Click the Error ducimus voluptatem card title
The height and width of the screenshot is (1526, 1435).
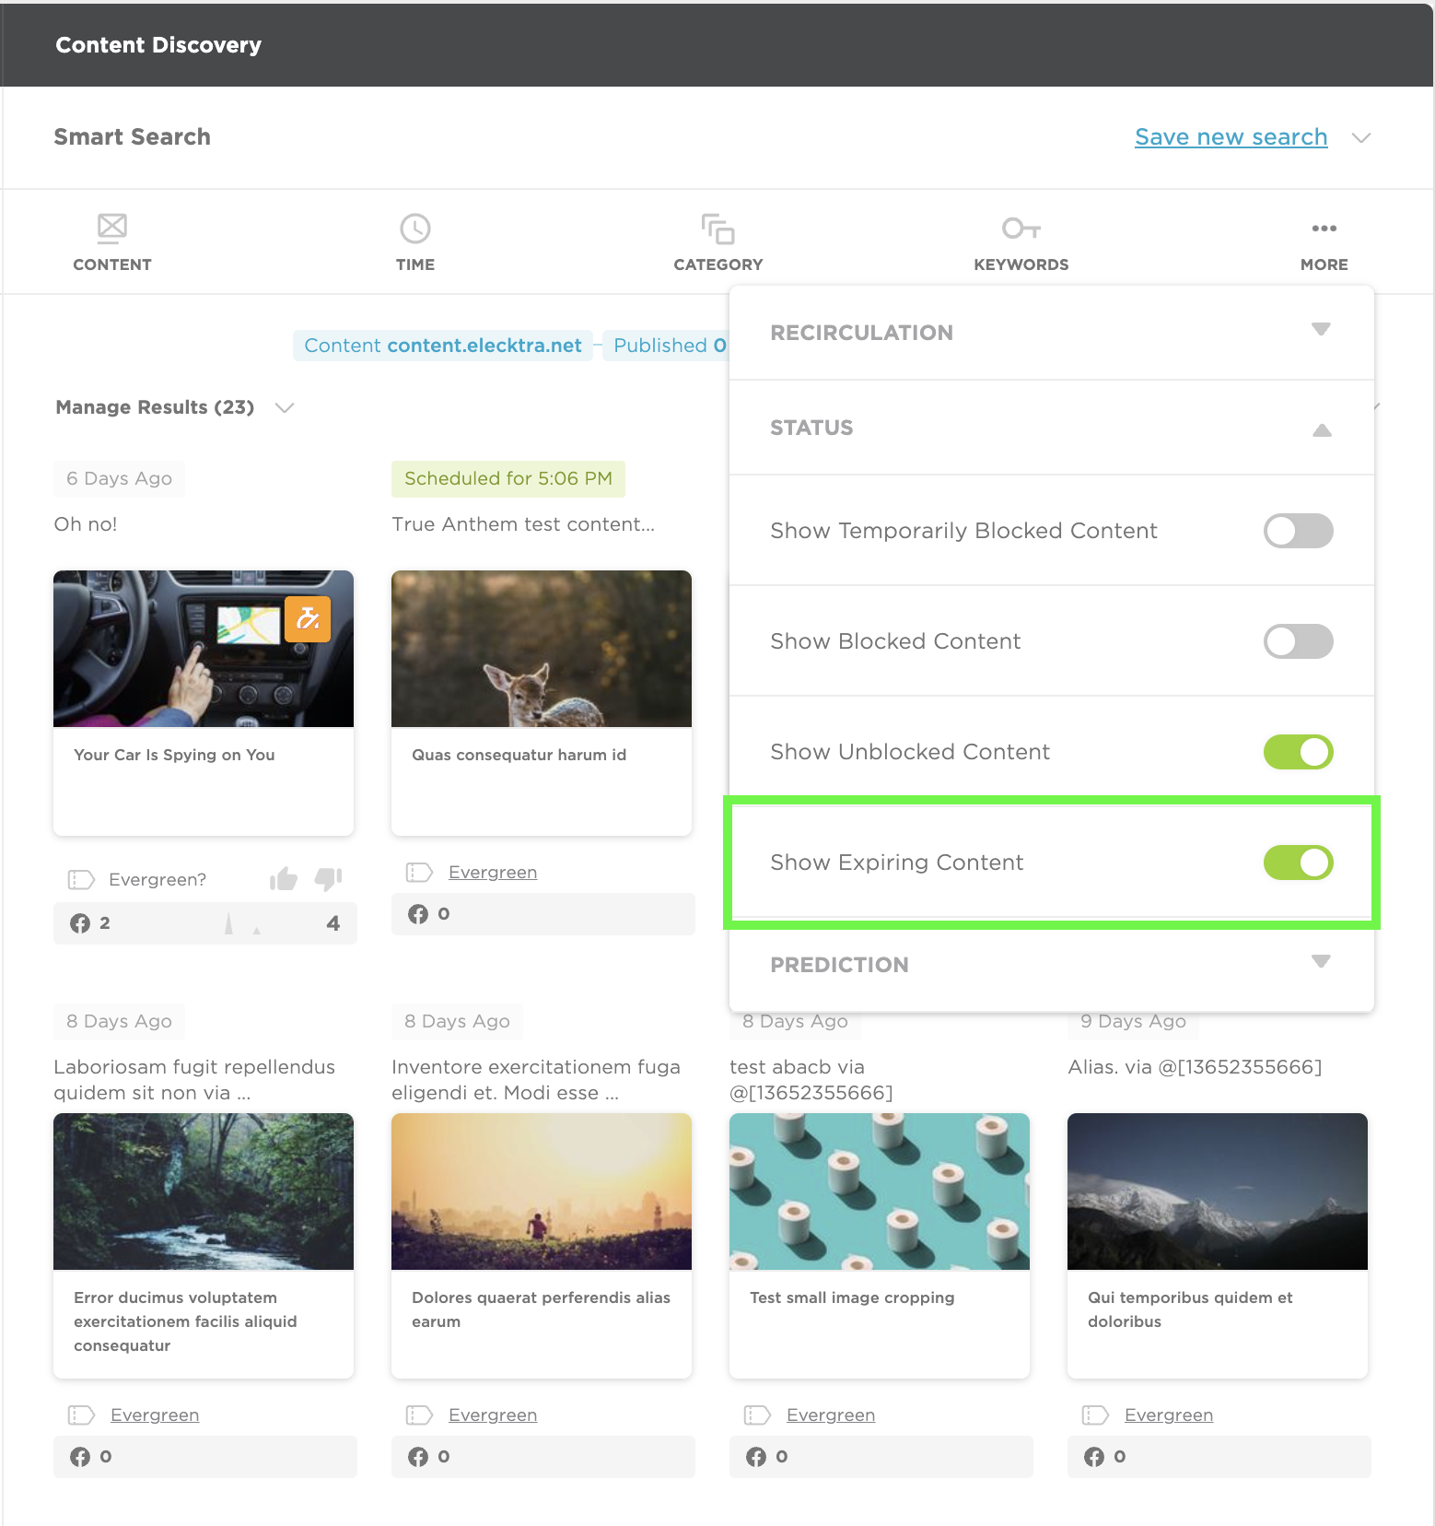coord(185,1321)
